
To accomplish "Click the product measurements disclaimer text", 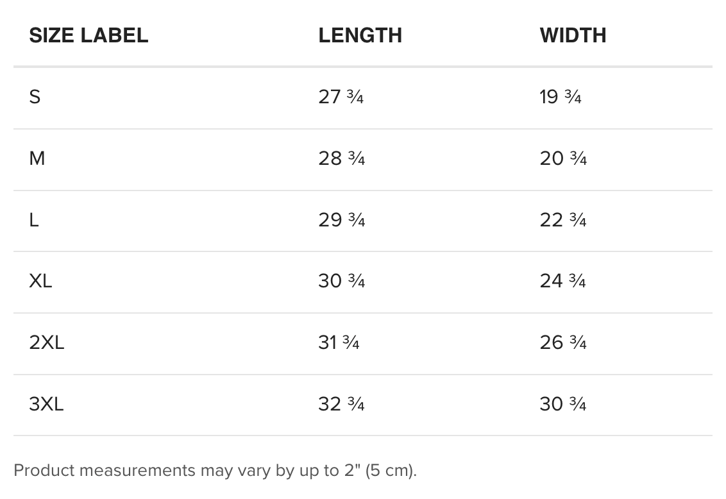I will point(215,470).
